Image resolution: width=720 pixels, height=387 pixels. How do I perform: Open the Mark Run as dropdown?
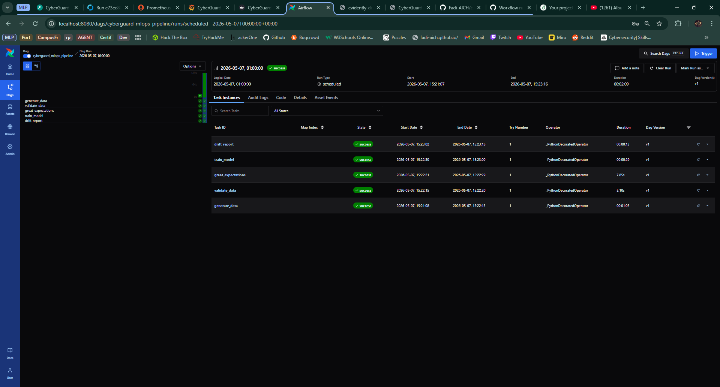(695, 68)
